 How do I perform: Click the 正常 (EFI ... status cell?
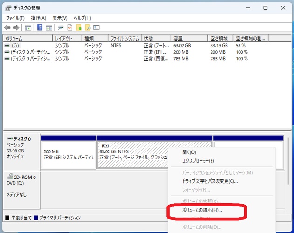(155, 52)
